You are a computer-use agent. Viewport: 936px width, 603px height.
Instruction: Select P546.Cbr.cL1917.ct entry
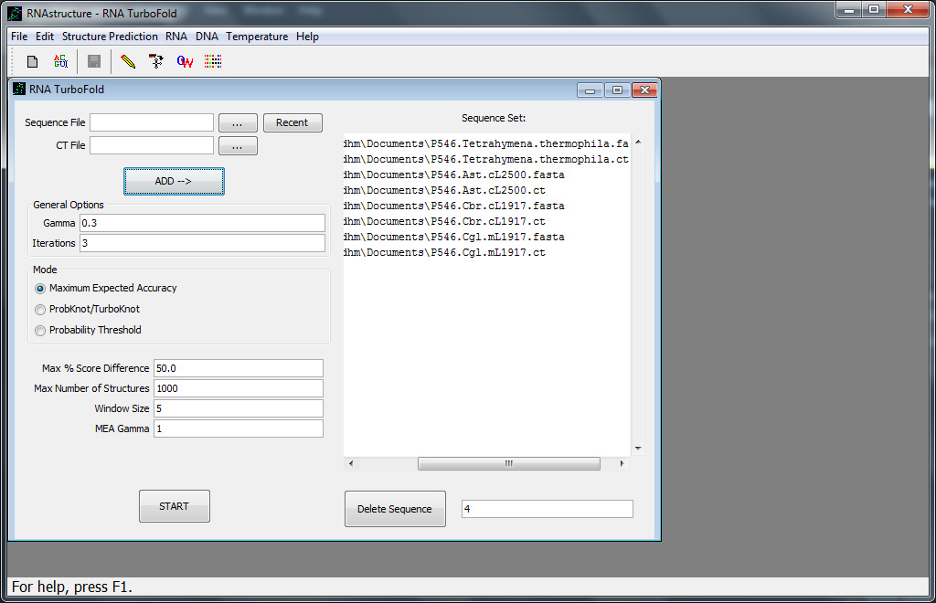(445, 221)
